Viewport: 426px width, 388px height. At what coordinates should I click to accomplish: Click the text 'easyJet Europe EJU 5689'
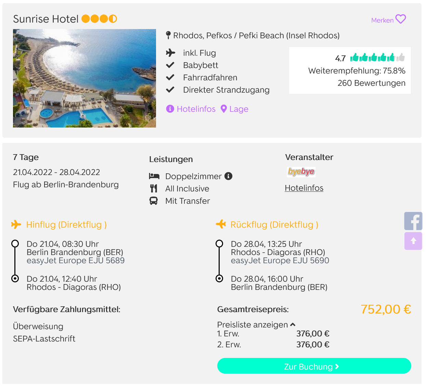(x=76, y=260)
